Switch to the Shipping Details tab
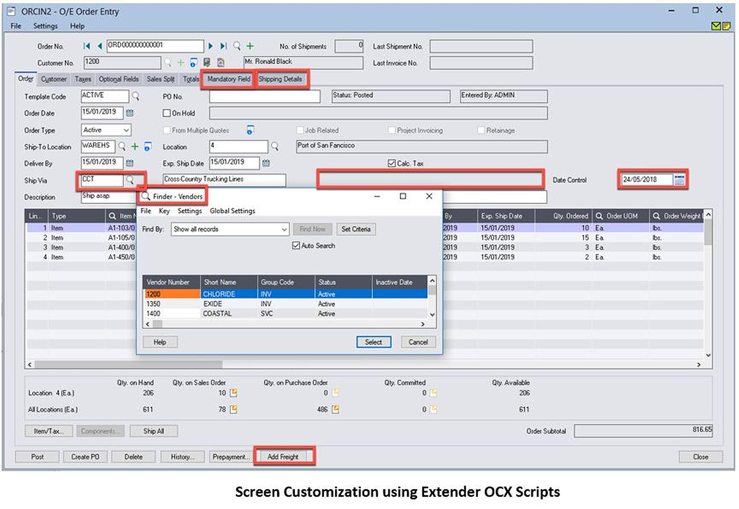 pyautogui.click(x=281, y=79)
